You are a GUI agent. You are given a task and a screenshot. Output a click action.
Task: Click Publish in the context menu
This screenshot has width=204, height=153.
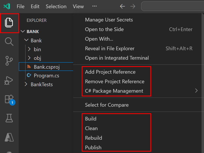[x=93, y=147]
